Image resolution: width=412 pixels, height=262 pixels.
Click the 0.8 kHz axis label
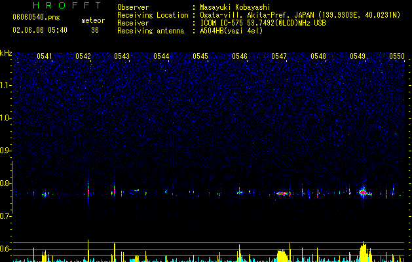pyautogui.click(x=6, y=183)
